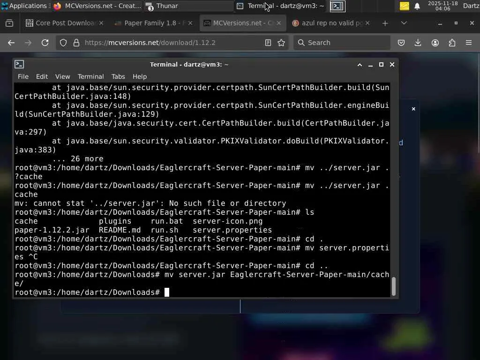480x360 pixels.
Task: Open the Terminal menu in menu bar
Action: pos(90,76)
